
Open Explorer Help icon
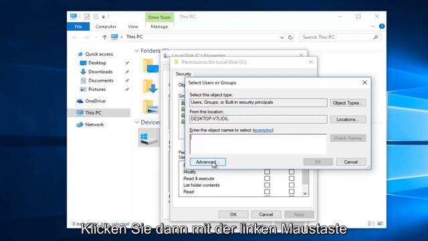click(382, 26)
